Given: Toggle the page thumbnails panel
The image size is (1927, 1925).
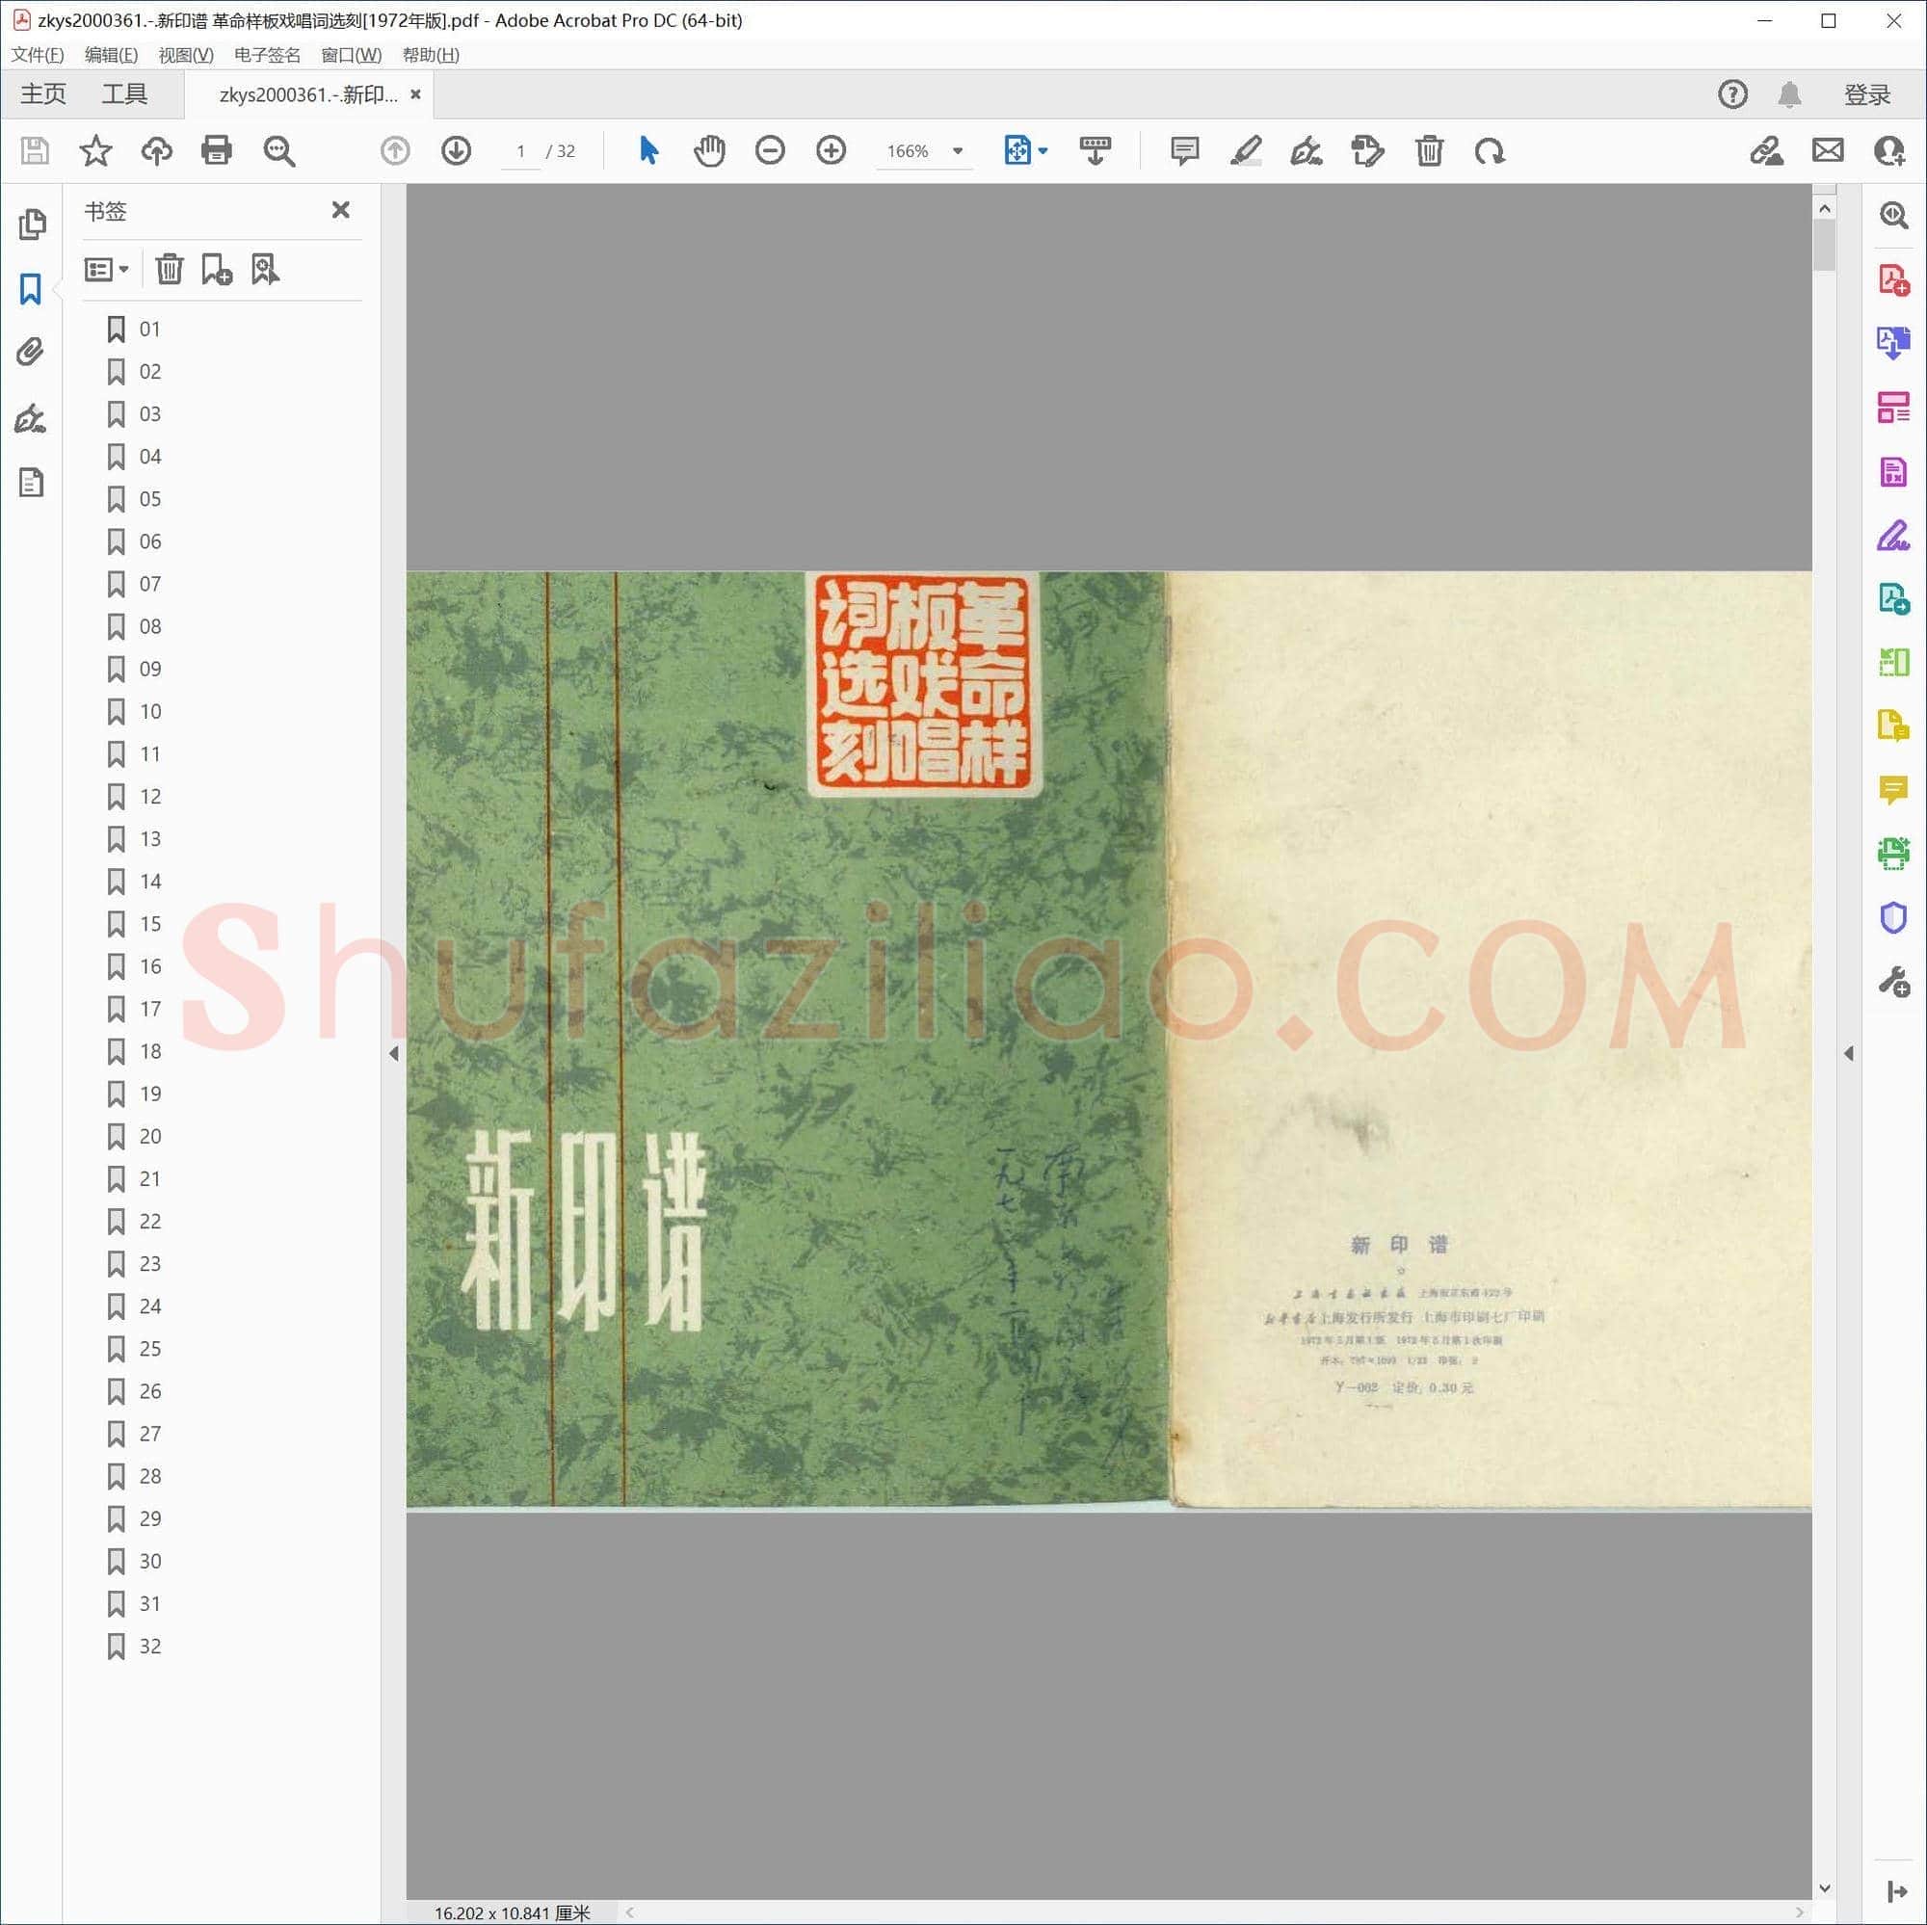Looking at the screenshot, I should point(31,224).
